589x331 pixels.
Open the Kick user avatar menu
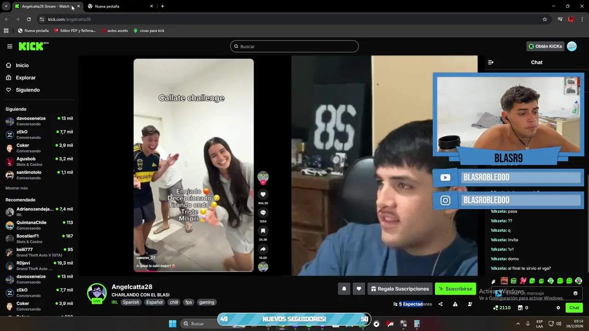(x=572, y=46)
